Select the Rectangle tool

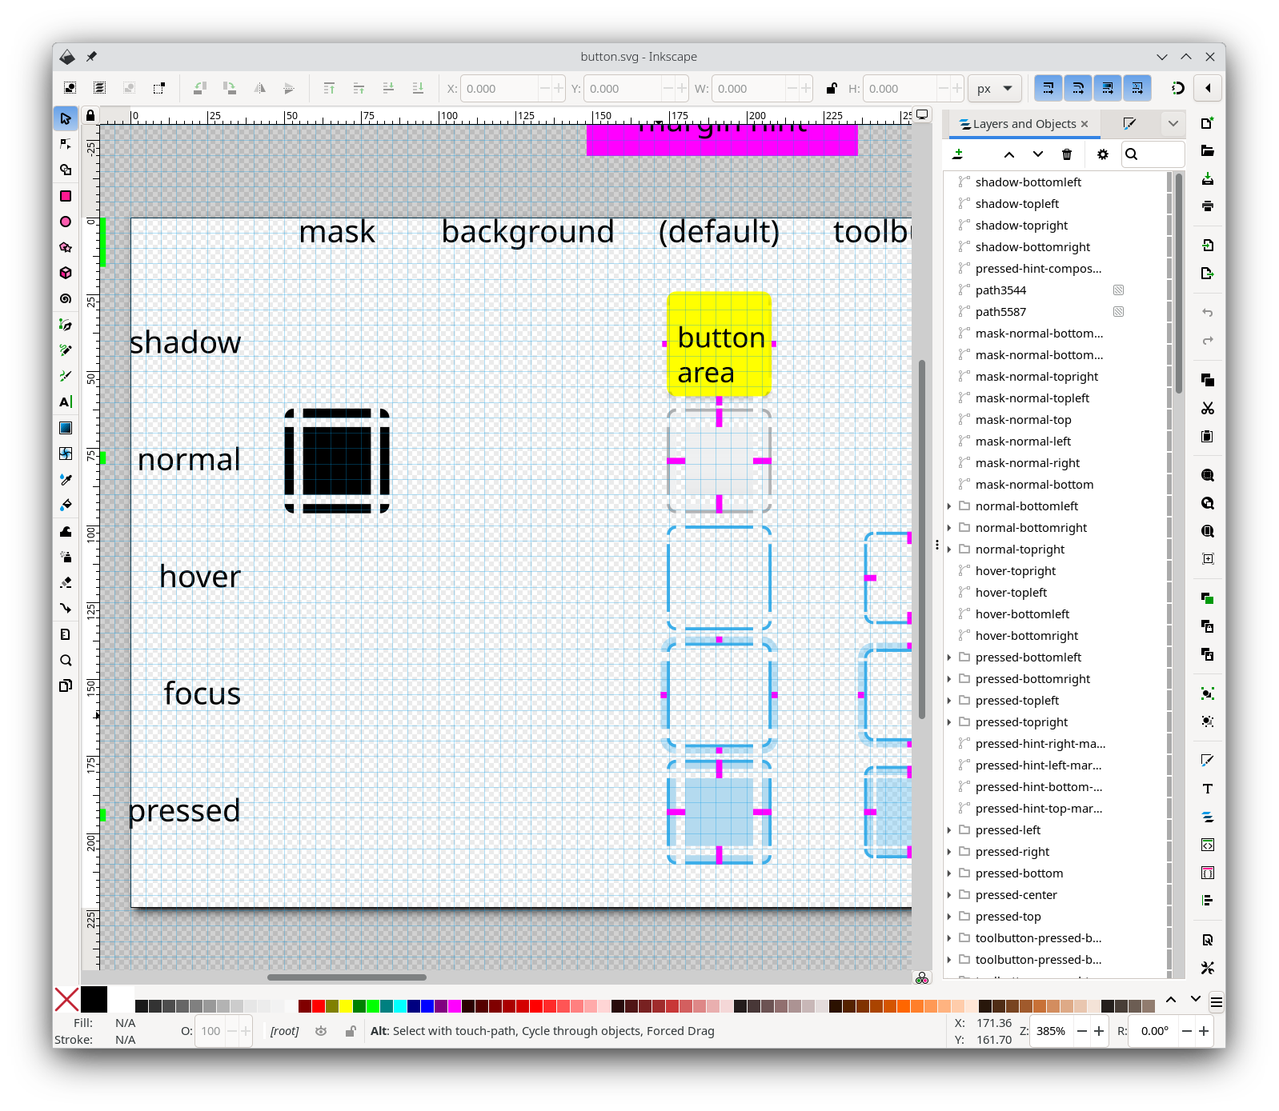pos(66,196)
